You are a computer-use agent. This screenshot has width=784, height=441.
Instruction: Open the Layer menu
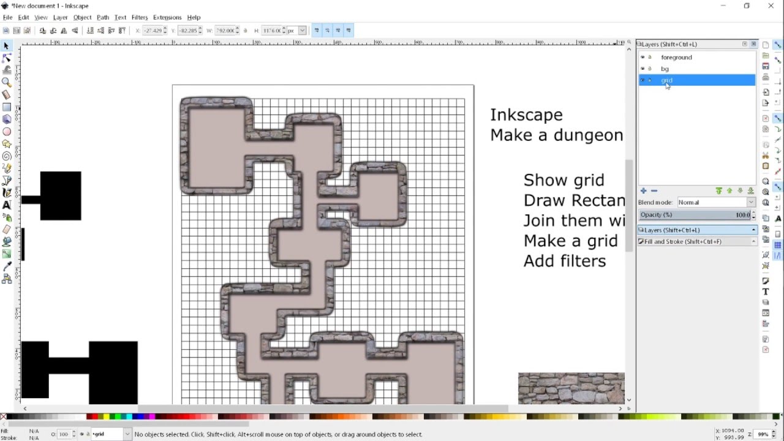pyautogui.click(x=60, y=17)
